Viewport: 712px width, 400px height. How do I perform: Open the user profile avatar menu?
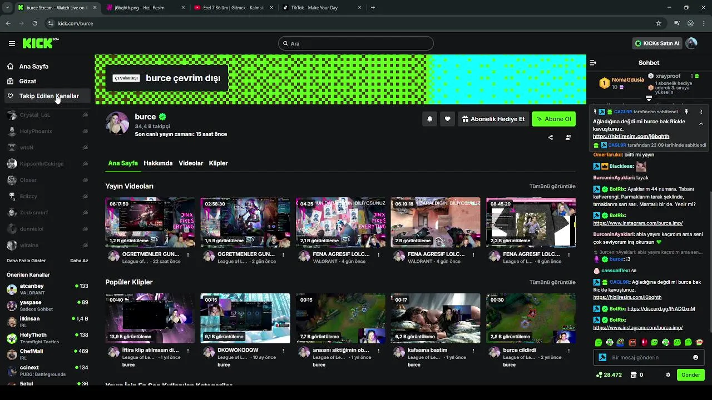691,43
